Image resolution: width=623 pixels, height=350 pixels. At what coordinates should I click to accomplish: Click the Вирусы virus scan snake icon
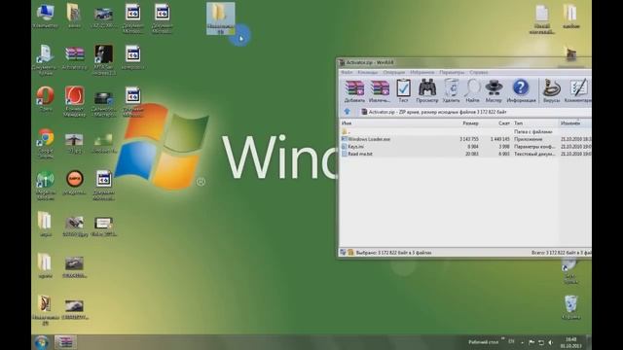(552, 90)
